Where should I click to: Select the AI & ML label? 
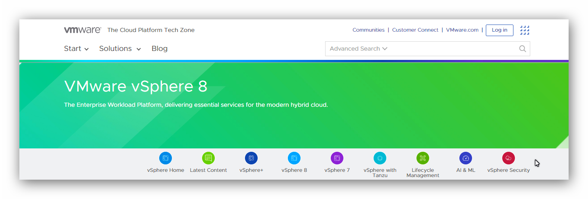[466, 170]
